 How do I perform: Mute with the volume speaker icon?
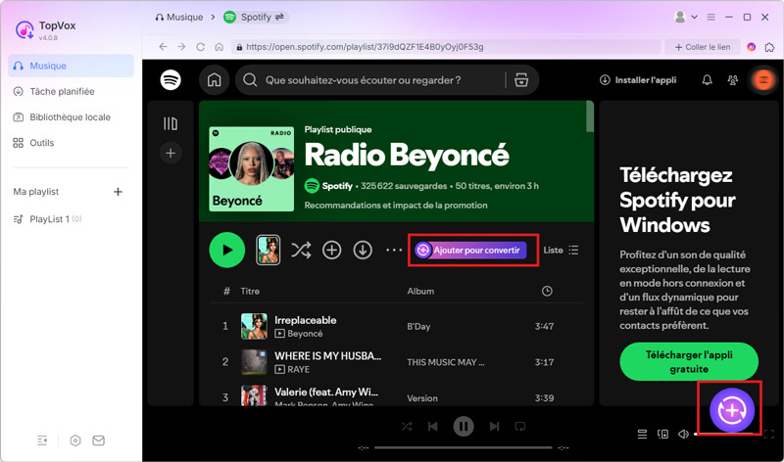click(683, 434)
